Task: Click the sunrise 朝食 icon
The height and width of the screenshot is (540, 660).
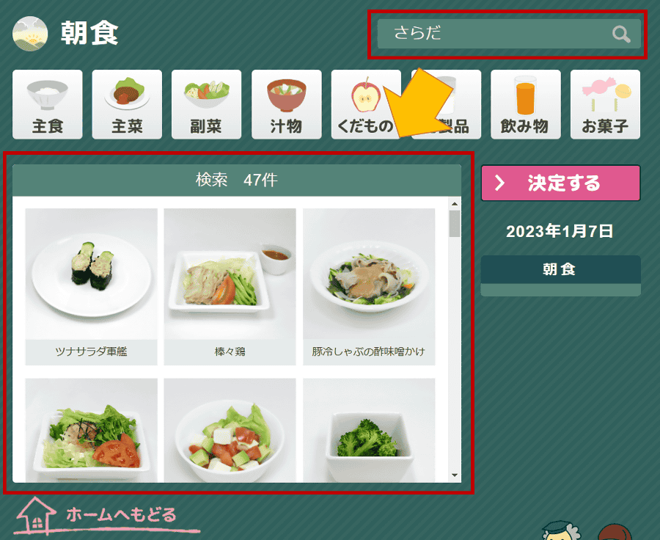Action: click(x=30, y=34)
